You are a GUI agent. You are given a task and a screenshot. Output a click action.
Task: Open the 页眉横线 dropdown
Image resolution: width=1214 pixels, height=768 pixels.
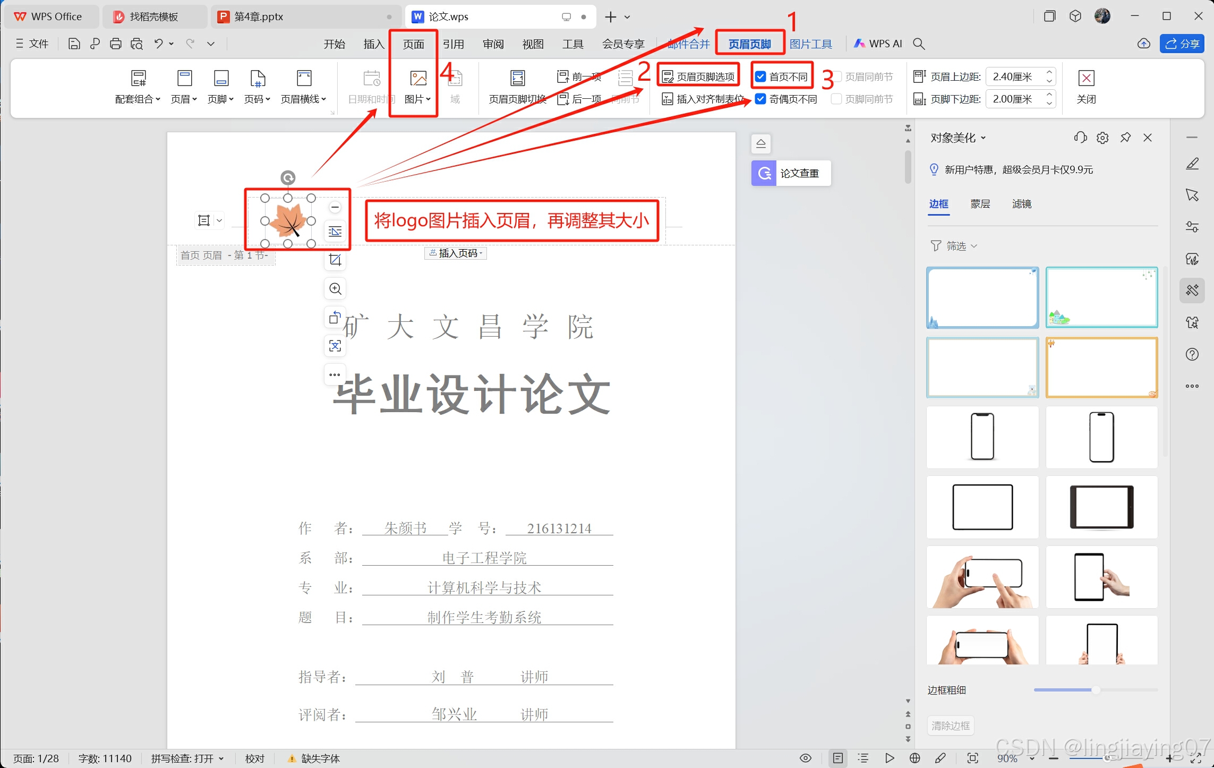[x=303, y=99]
